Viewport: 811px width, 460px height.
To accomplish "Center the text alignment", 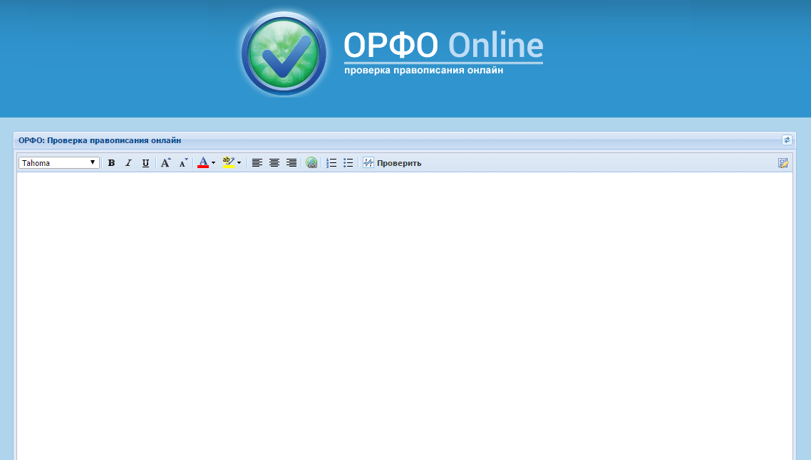I will click(x=274, y=163).
